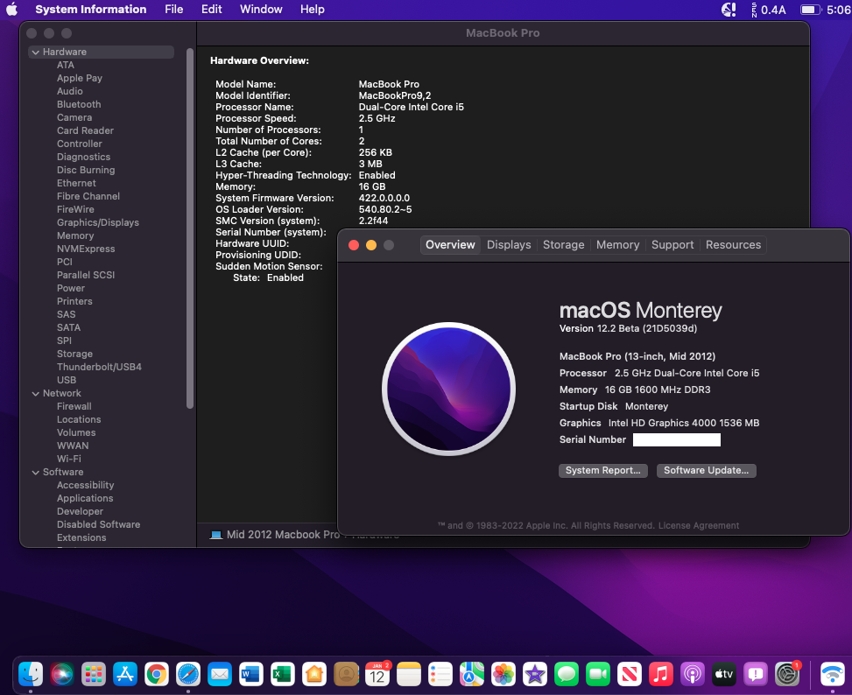Open the License Agreement link
852x695 pixels.
click(x=699, y=526)
